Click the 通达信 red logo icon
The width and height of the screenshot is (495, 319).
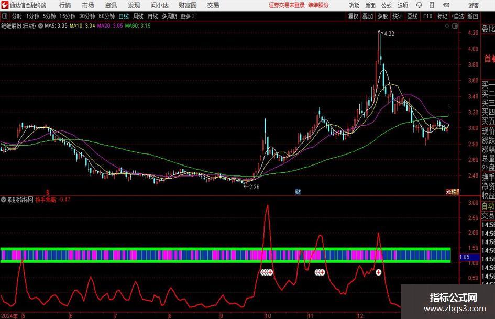[5, 5]
